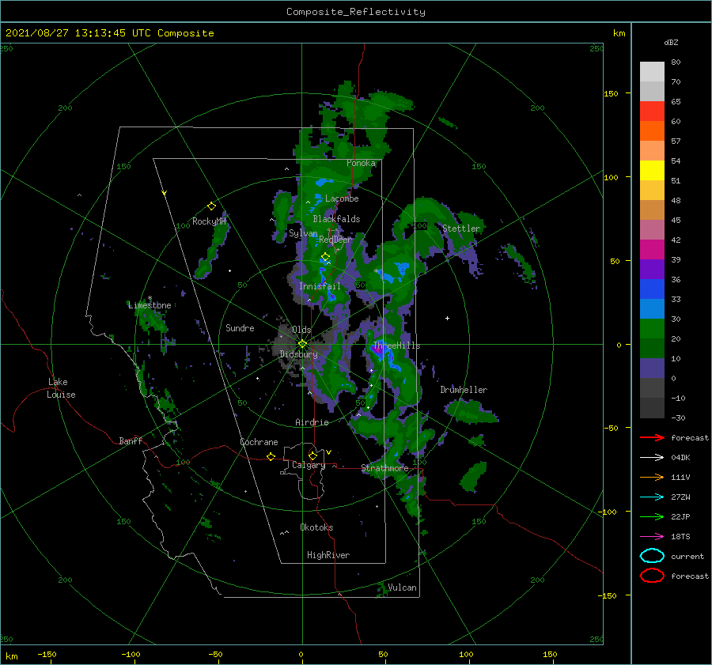Select the magenta 42–39 dBZ swatch

(x=652, y=249)
